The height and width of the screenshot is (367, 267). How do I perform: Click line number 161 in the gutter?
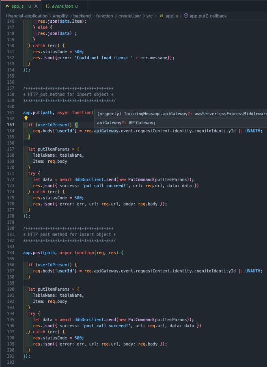(11, 112)
